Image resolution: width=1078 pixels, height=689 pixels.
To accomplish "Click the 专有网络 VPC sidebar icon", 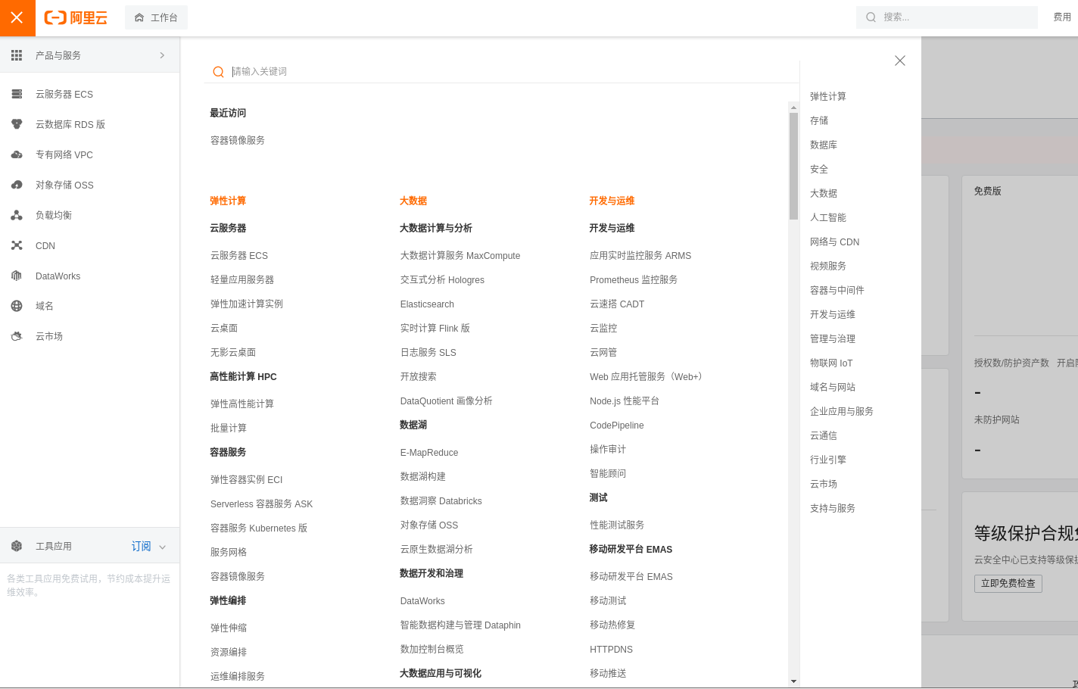I will pos(17,154).
